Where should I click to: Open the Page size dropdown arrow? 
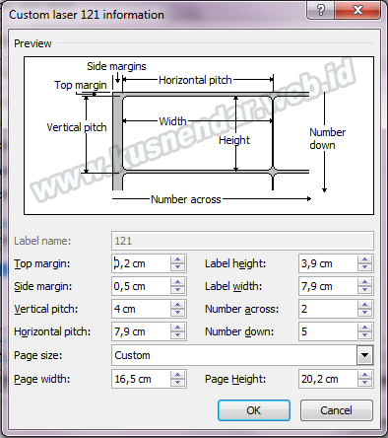[364, 355]
